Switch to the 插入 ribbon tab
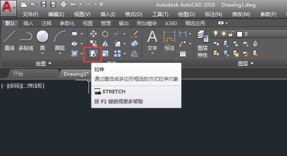Image resolution: width=287 pixels, height=156 pixels. coord(28,23)
